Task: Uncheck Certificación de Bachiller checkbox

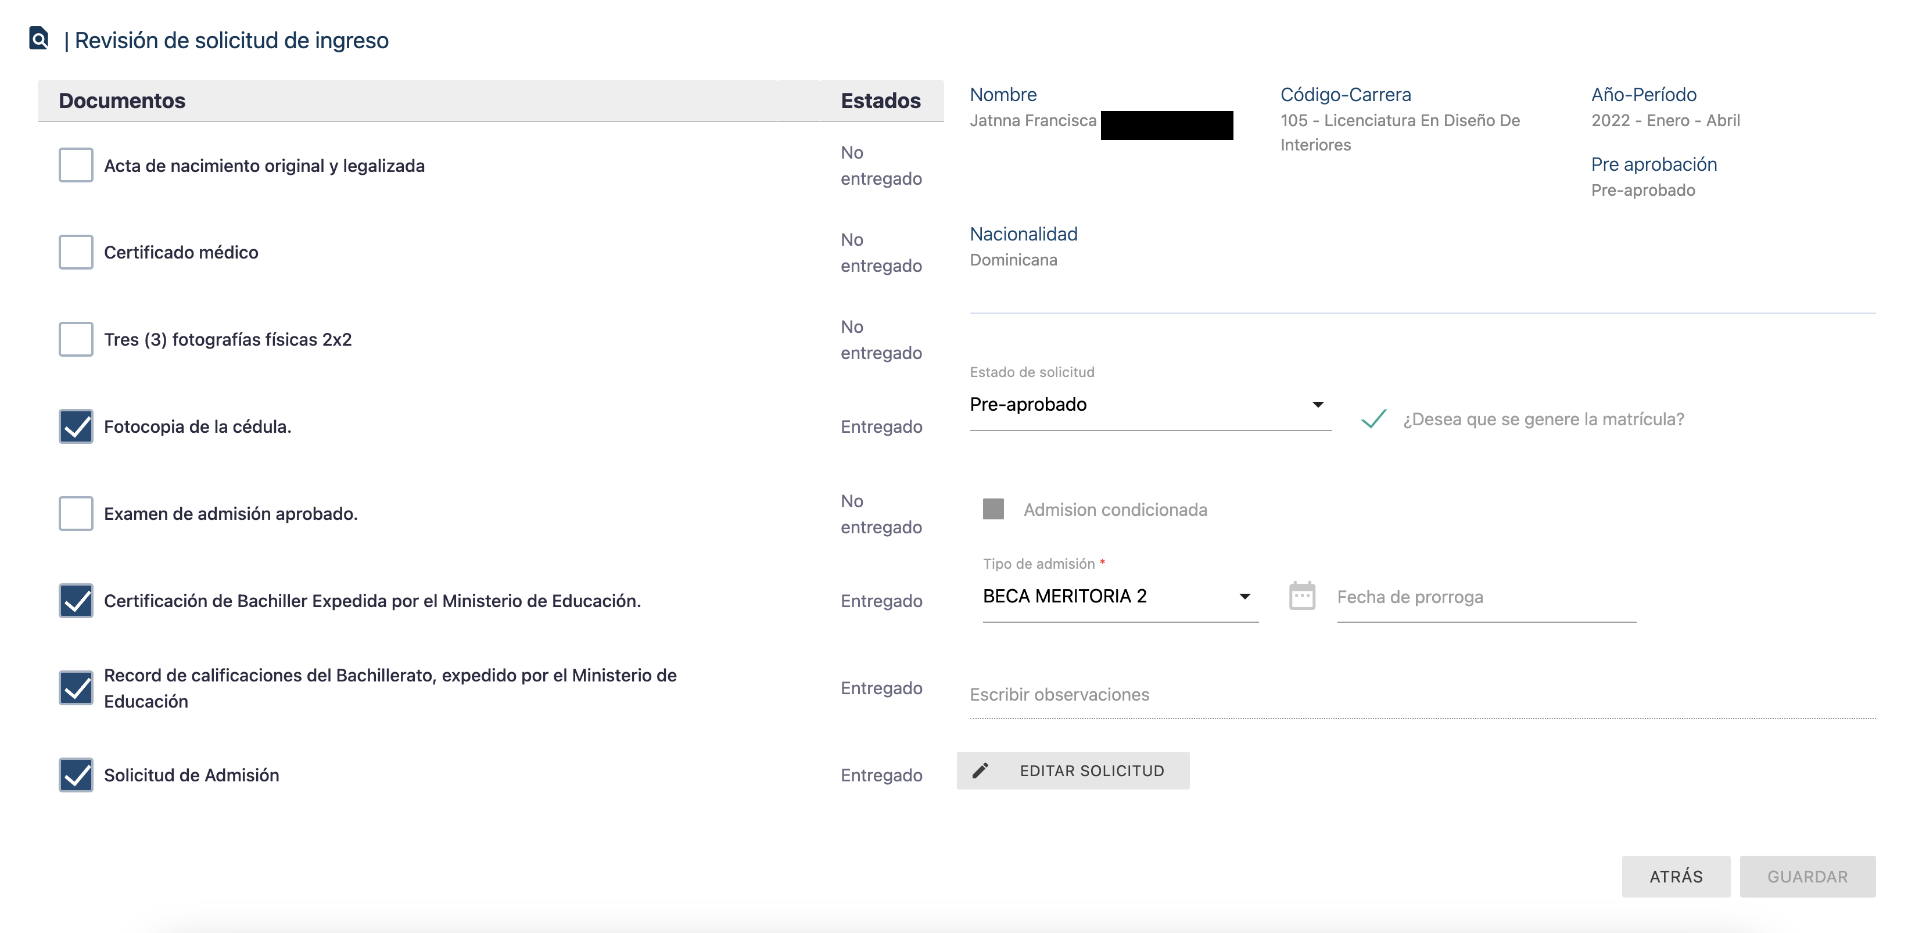Action: [76, 601]
